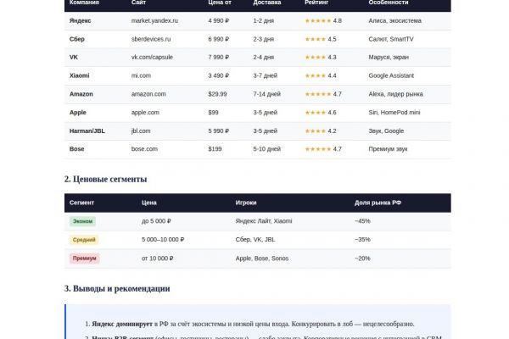Screen dimensions: 509x339
Task: Click the mi.com site cell
Action: point(141,75)
